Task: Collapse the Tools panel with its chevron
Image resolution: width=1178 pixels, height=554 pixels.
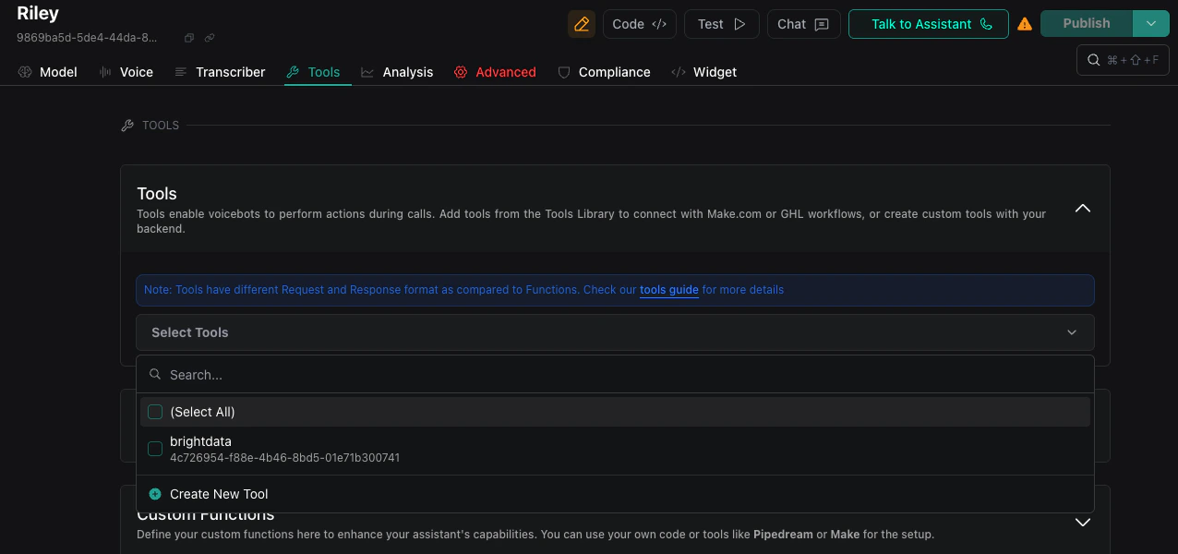Action: click(x=1082, y=209)
